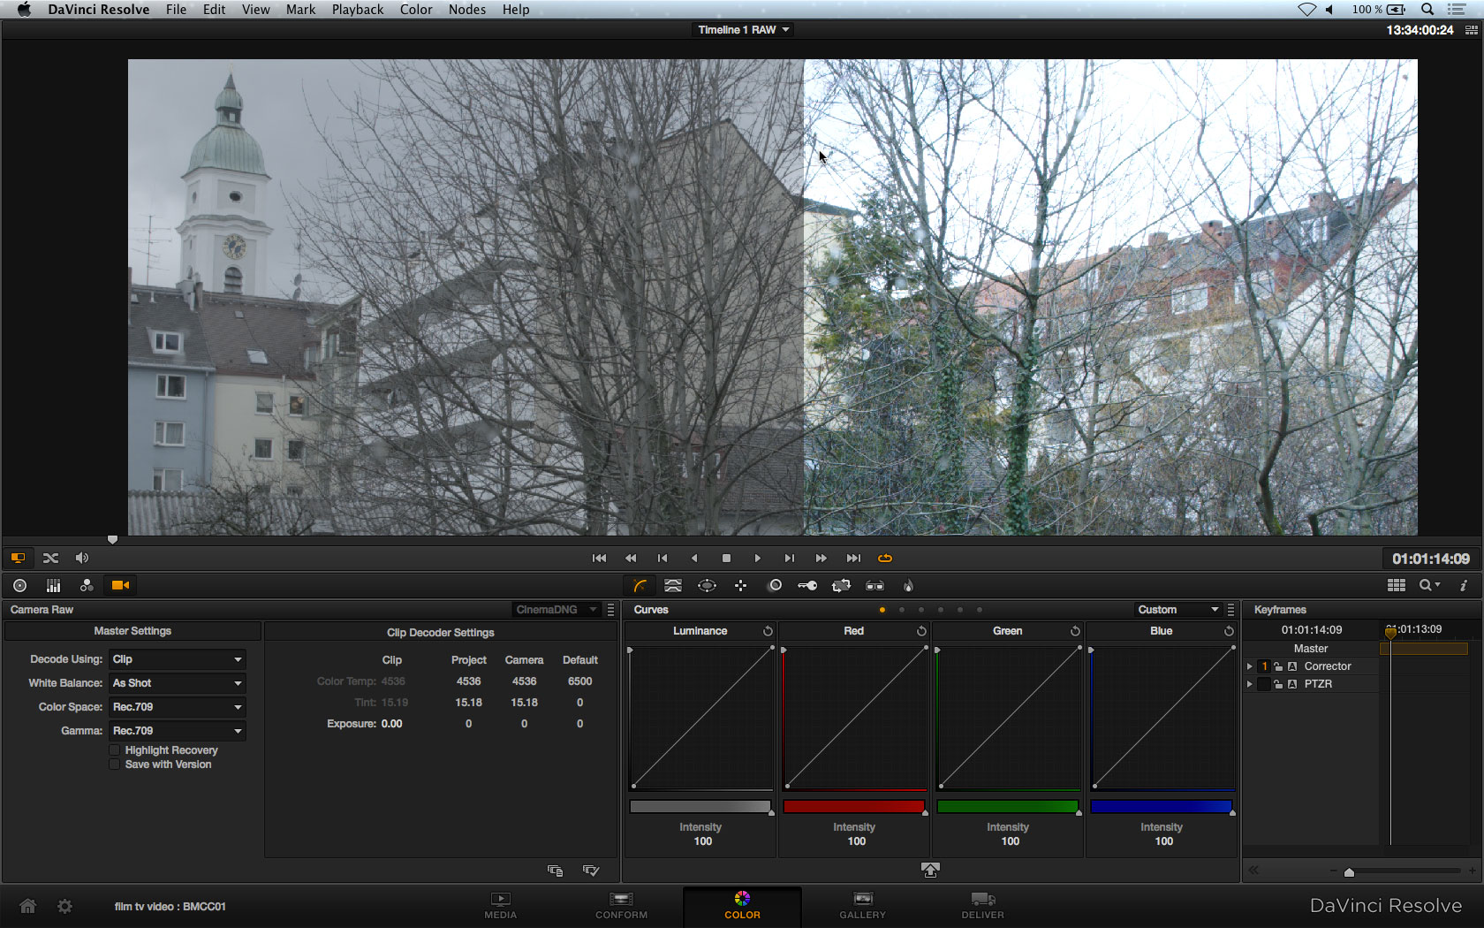This screenshot has height=928, width=1484.
Task: Toggle the loop playback button
Action: [884, 558]
